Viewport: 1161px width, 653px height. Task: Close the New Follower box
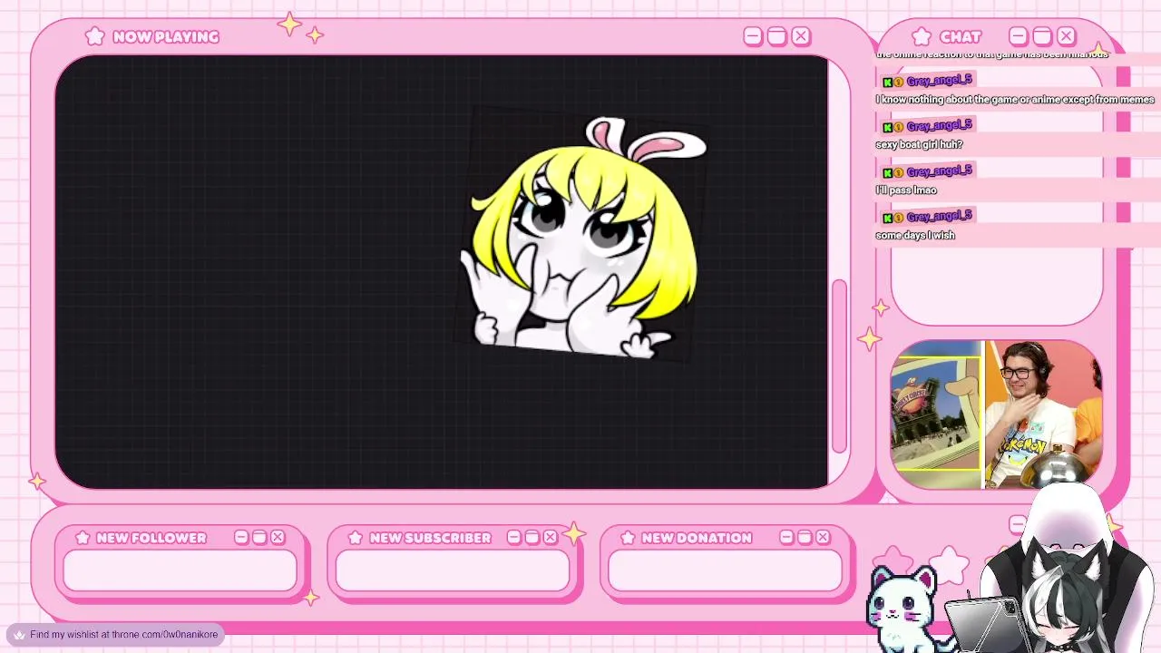pos(278,538)
